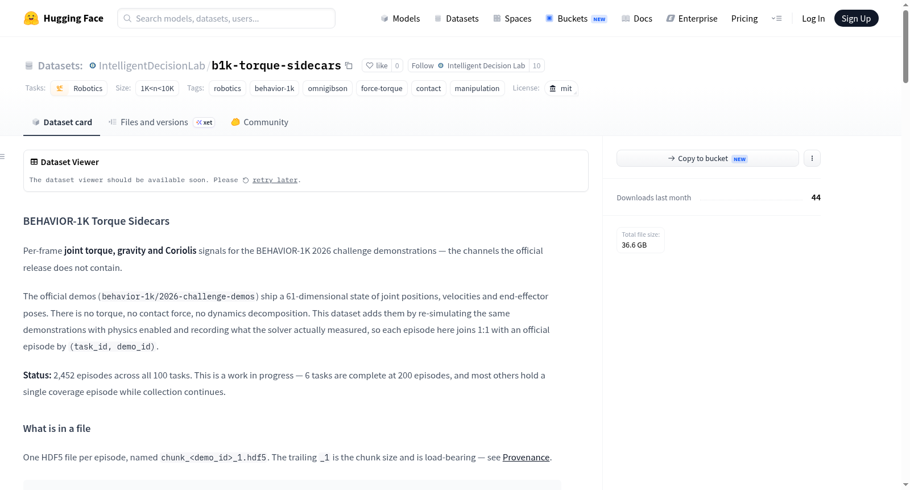Click the What is in a file heading
Viewport: 910px width, 490px height.
(x=57, y=429)
